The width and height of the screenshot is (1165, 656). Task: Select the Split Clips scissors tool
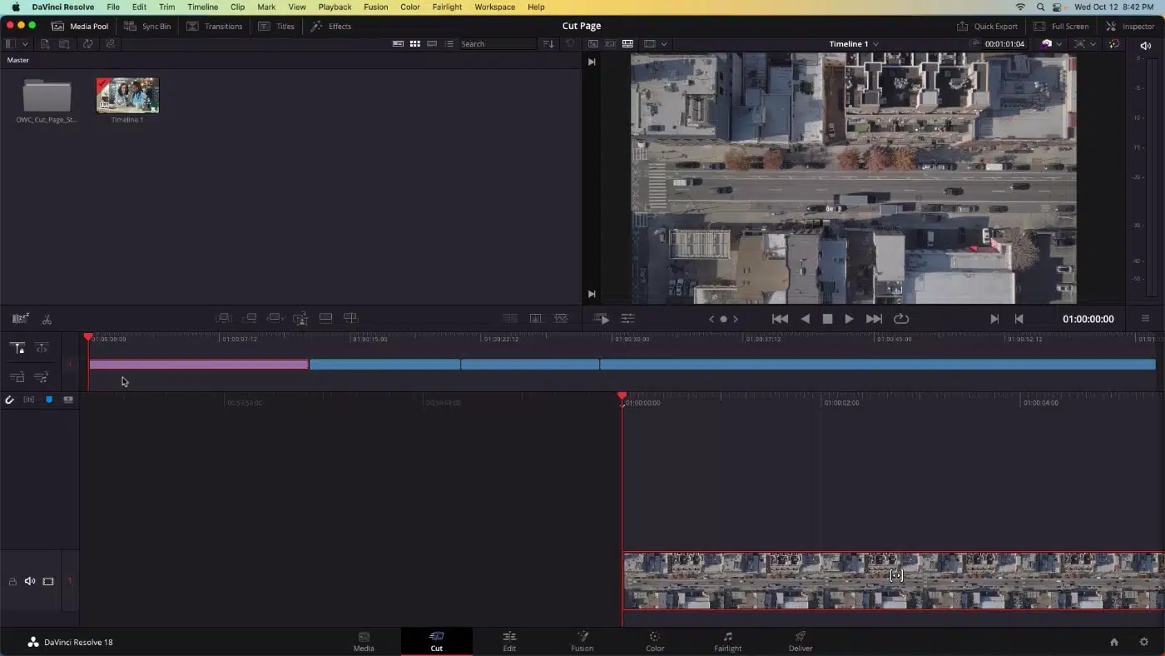[x=47, y=317]
